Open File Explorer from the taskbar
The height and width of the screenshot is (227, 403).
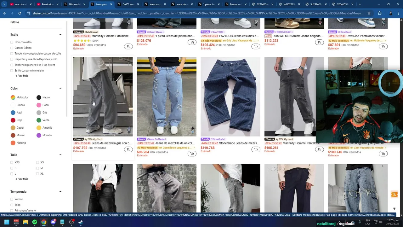(x=25, y=222)
